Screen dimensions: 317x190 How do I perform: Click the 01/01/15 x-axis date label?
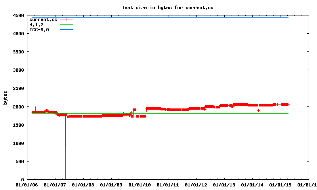tap(281, 184)
